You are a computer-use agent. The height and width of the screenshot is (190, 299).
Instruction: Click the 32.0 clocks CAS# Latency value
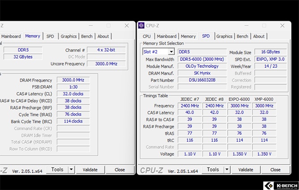click(73, 94)
